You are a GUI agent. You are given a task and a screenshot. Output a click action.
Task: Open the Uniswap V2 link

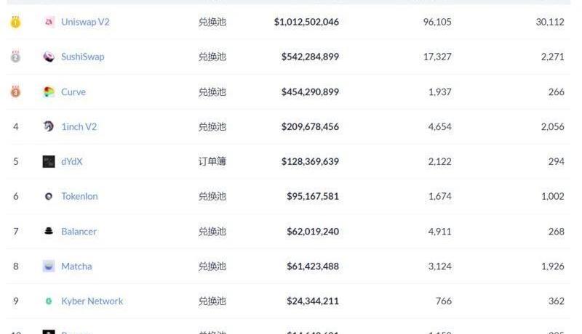tap(85, 23)
